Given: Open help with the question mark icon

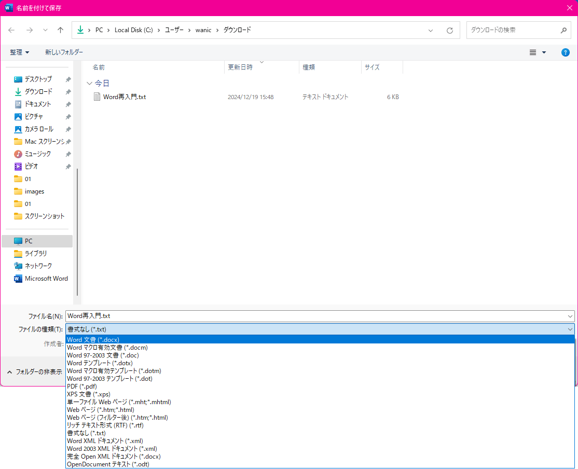Looking at the screenshot, I should pyautogui.click(x=566, y=52).
